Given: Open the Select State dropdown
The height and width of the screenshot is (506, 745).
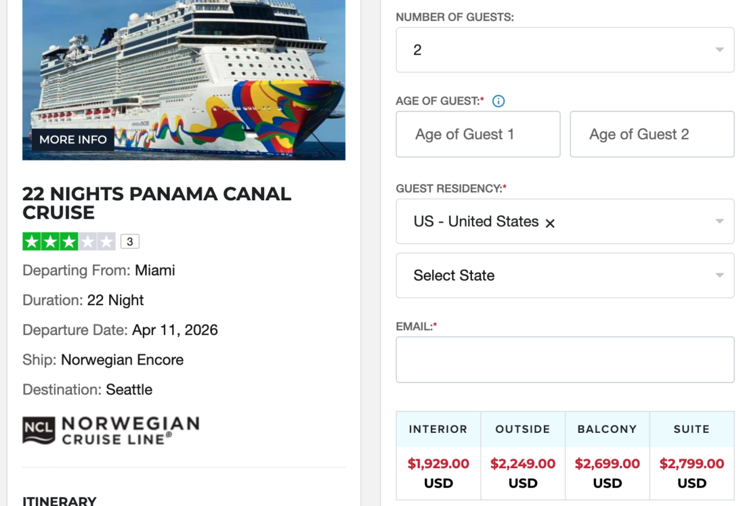Looking at the screenshot, I should 565,275.
